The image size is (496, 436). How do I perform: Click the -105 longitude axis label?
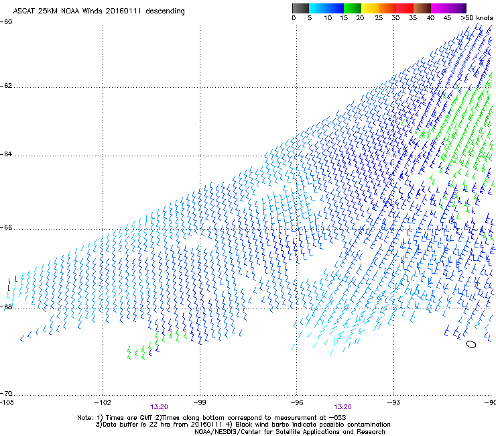pos(7,402)
